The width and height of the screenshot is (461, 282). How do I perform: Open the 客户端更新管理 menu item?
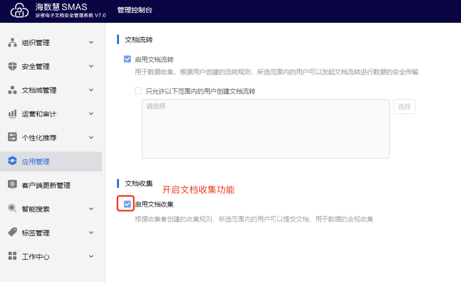click(x=51, y=185)
